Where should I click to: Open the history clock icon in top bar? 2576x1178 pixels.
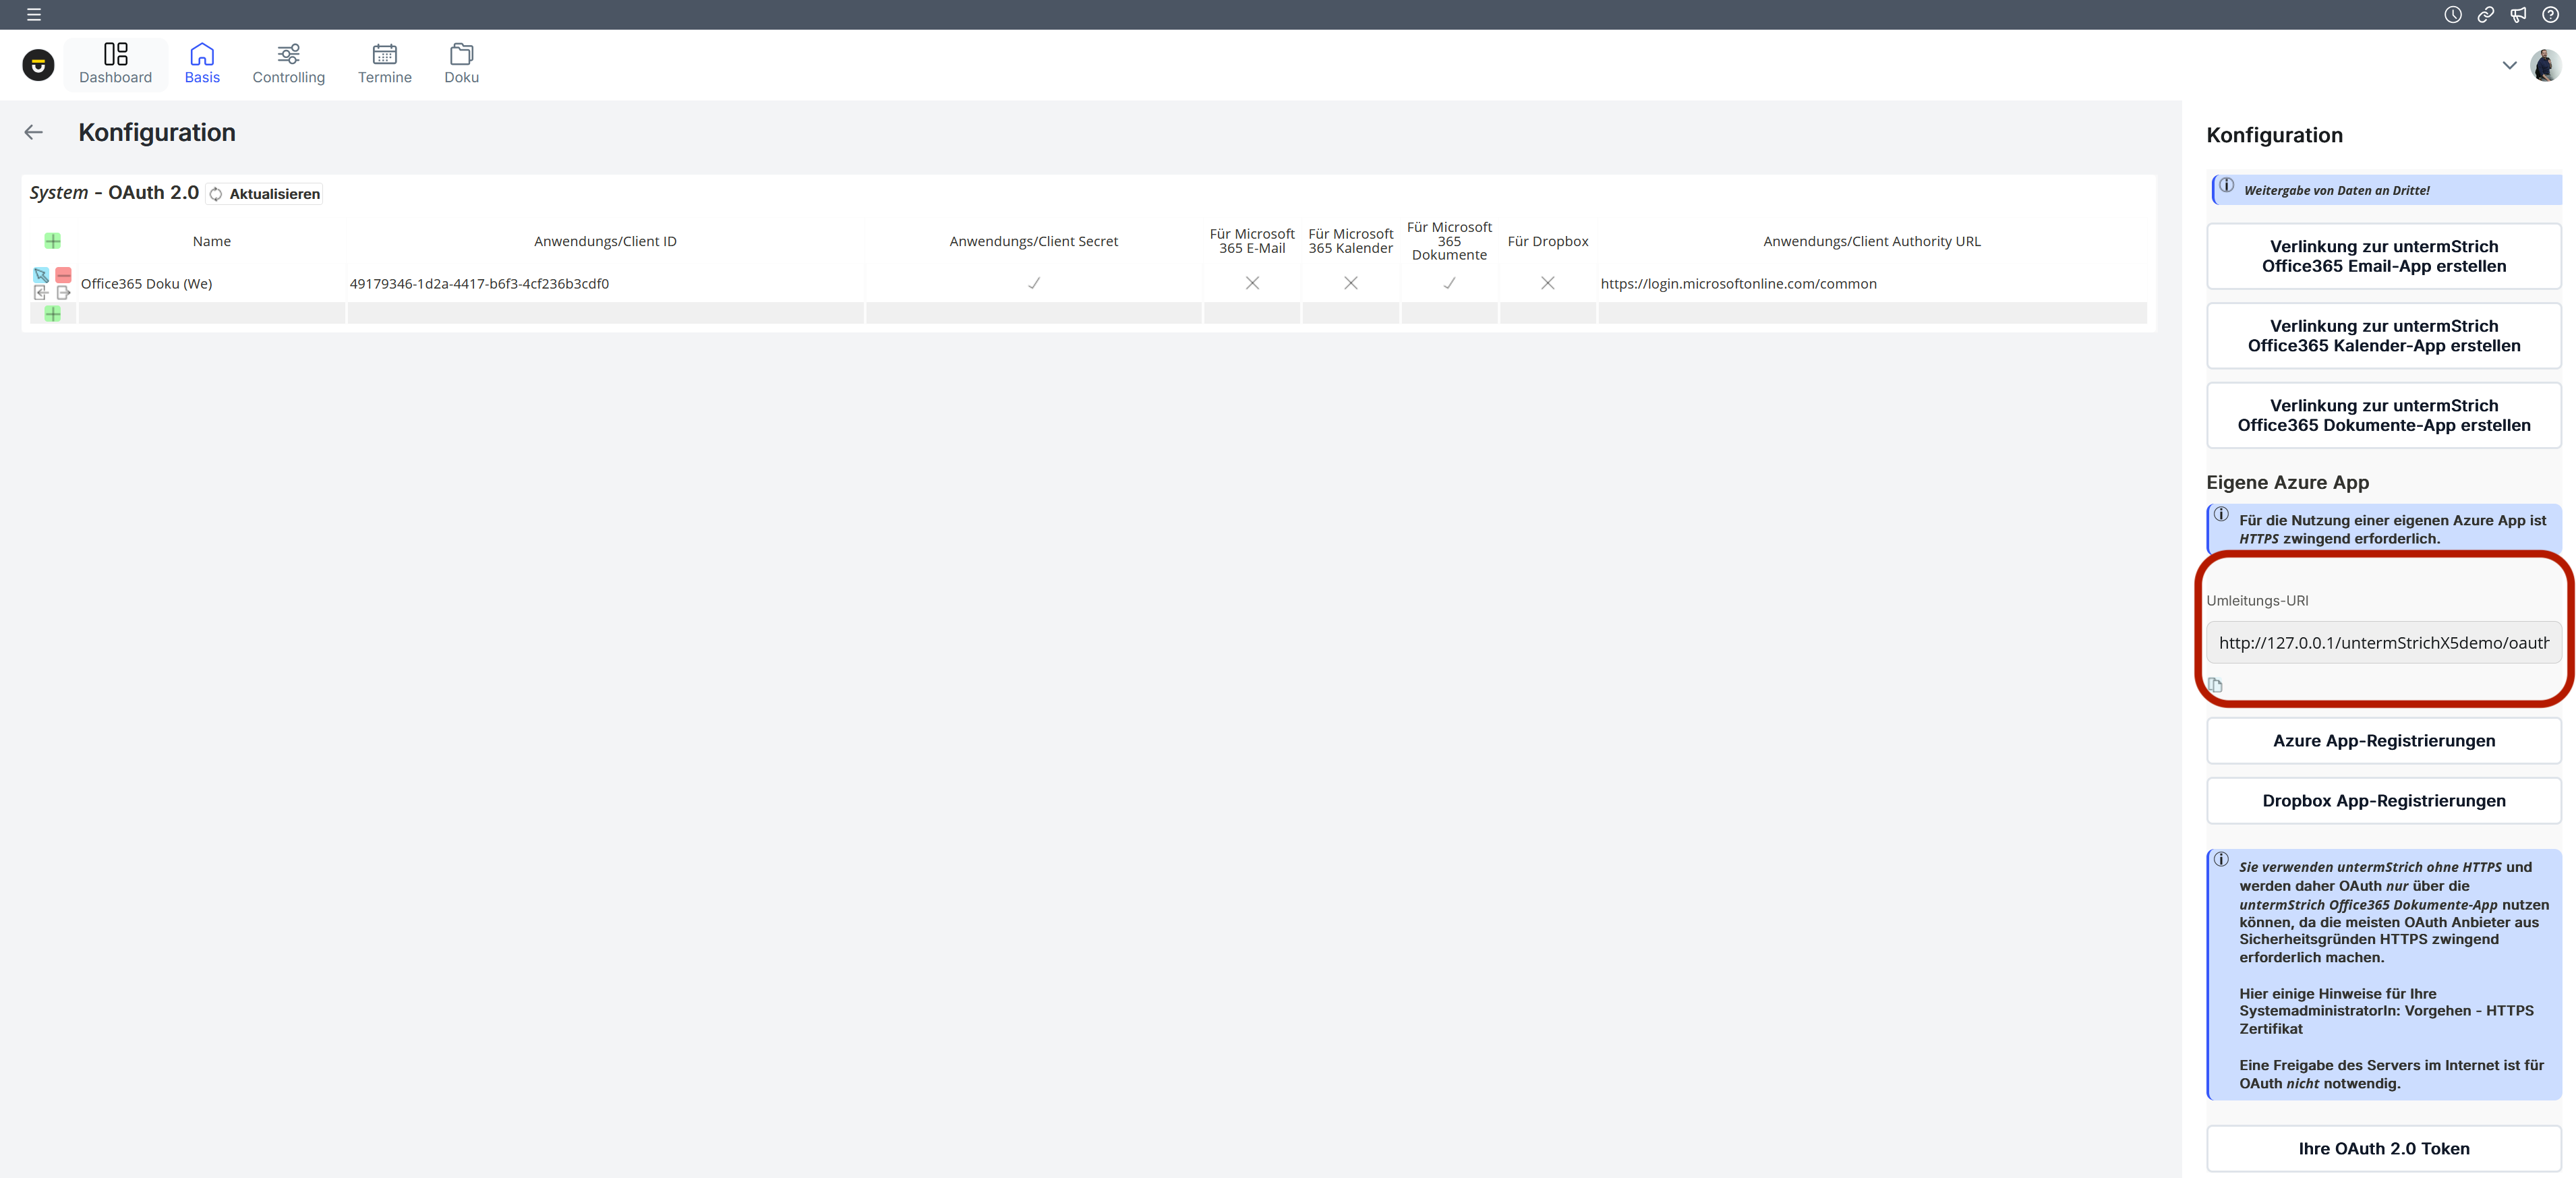pos(2452,15)
